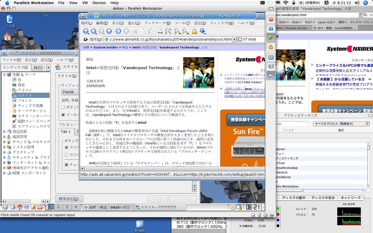Select the second ラジオ radio button
The image size is (373, 233).
[x=67, y=155]
